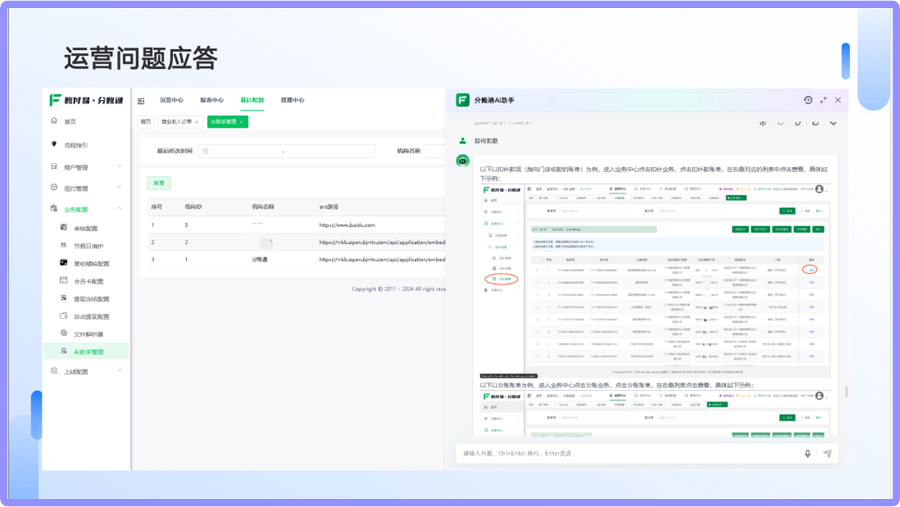Click the green 新增 button

(x=158, y=183)
